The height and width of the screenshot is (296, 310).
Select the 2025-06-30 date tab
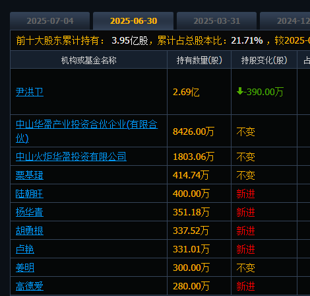pyautogui.click(x=133, y=21)
